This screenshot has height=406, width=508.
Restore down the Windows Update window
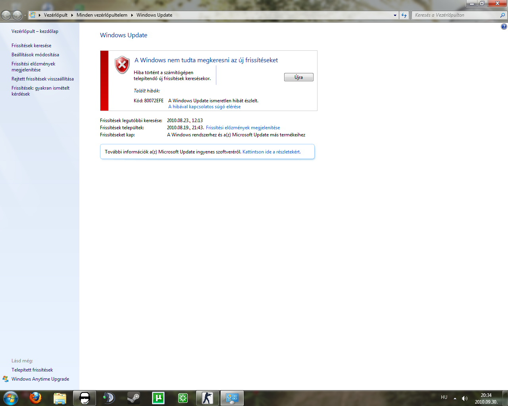[482, 3]
